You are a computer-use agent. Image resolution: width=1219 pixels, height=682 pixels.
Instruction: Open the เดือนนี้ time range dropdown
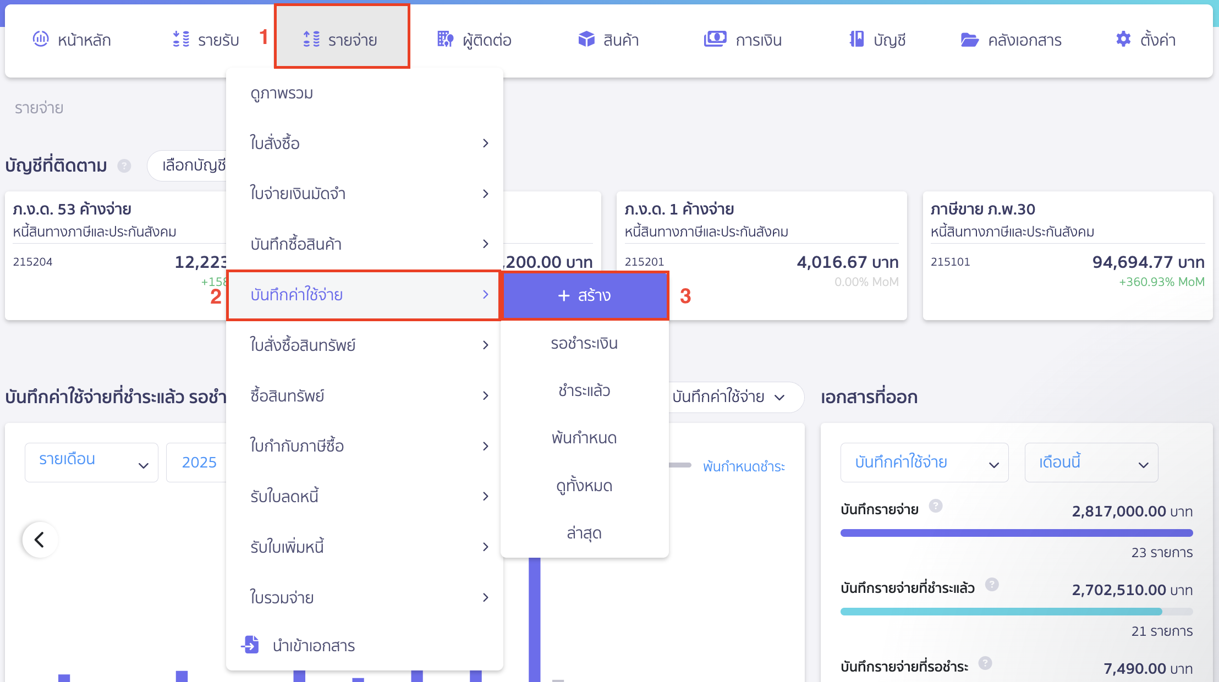coord(1091,462)
